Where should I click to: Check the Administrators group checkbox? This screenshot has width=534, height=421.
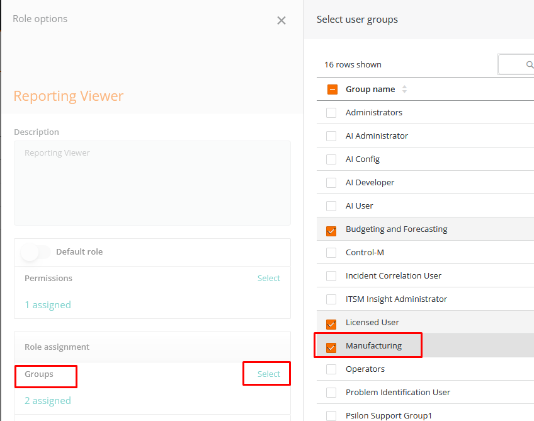coord(331,113)
